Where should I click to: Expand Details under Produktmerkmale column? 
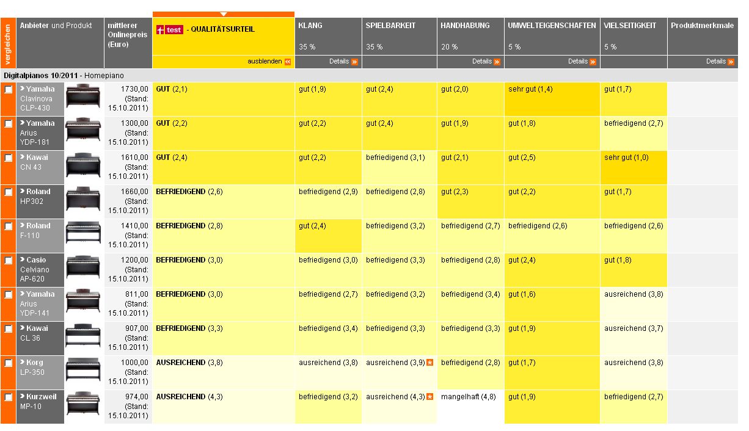click(x=720, y=62)
